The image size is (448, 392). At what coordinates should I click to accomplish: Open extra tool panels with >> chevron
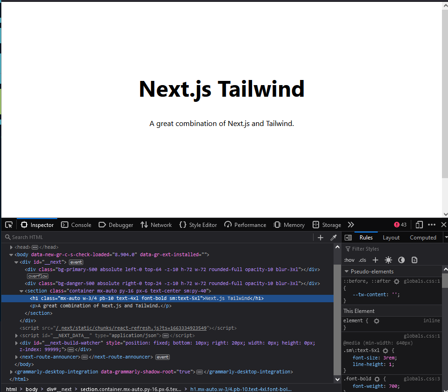(351, 225)
